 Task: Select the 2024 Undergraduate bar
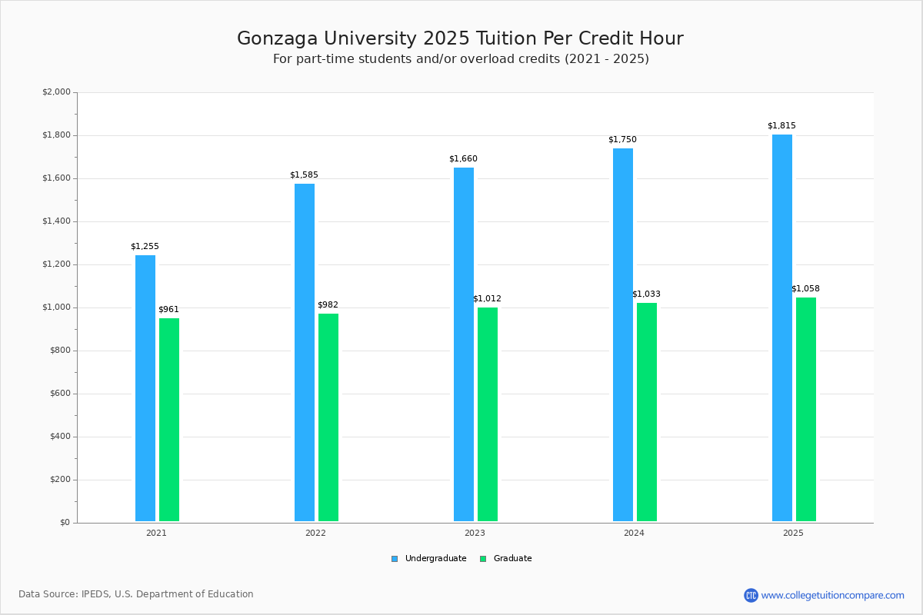click(x=623, y=334)
